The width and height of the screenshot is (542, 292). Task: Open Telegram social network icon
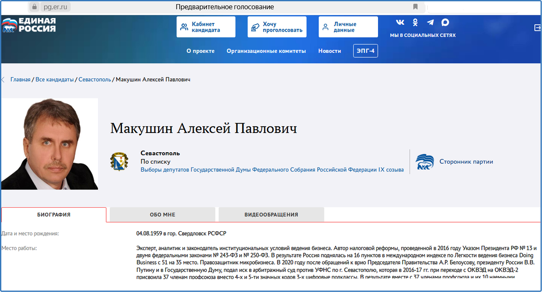[x=430, y=23]
